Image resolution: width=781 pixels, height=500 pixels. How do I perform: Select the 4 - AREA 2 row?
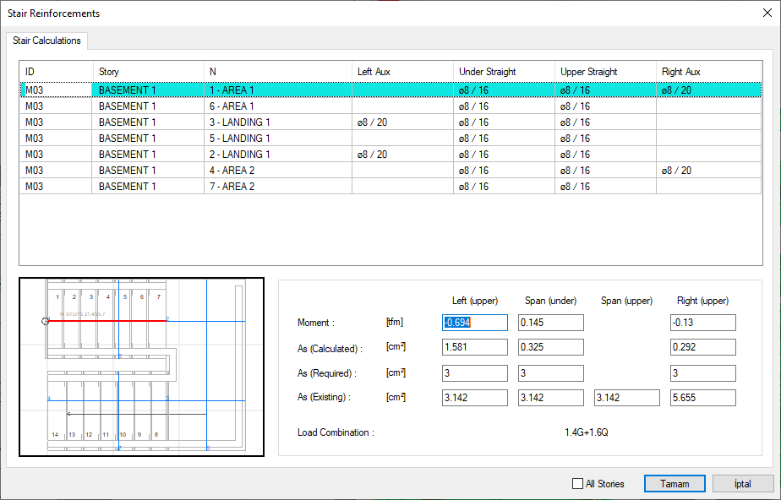[232, 171]
